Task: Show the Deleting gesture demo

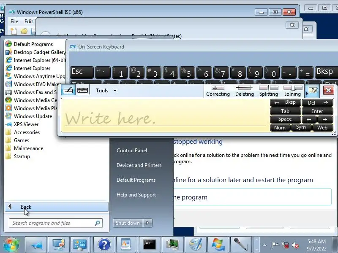Action: coord(244,91)
